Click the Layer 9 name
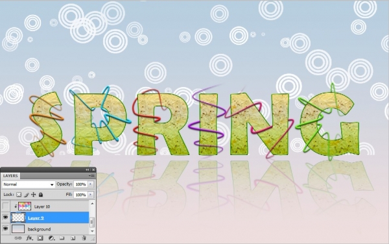 click(x=36, y=218)
